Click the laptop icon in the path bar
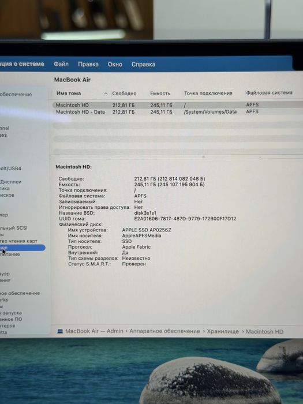 click(60, 331)
